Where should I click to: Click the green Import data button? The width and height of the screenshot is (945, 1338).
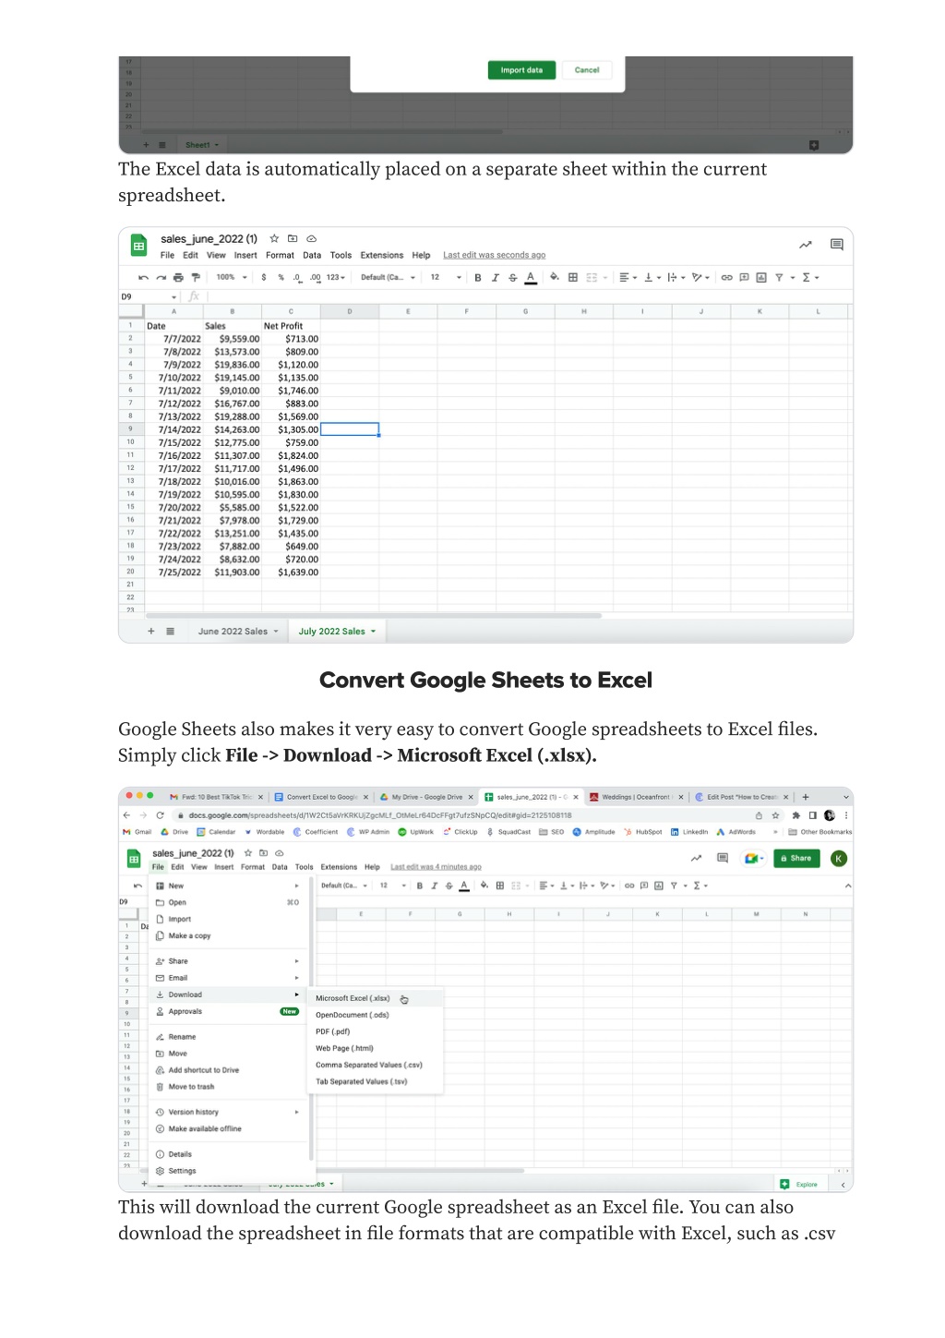pos(521,70)
